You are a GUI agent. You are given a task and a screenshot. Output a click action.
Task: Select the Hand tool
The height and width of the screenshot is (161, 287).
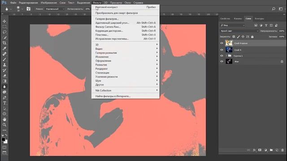[x=4, y=119]
